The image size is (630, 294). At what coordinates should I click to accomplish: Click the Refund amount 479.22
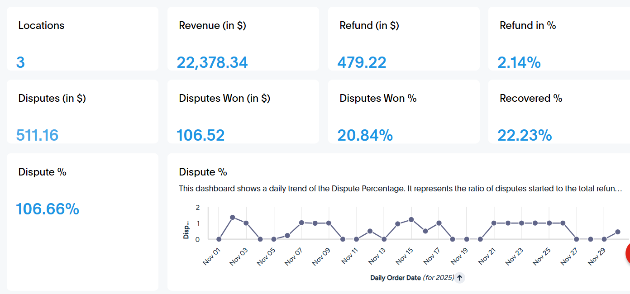(362, 62)
